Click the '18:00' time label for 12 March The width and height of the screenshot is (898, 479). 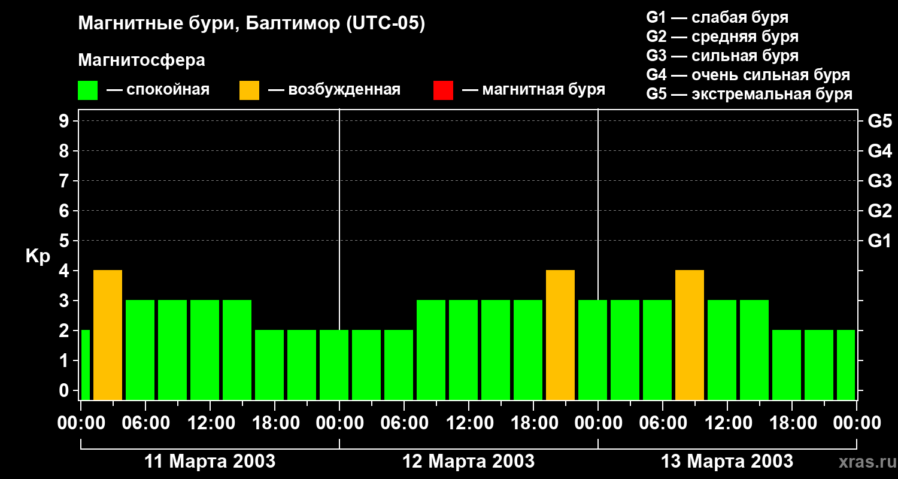[x=533, y=423]
